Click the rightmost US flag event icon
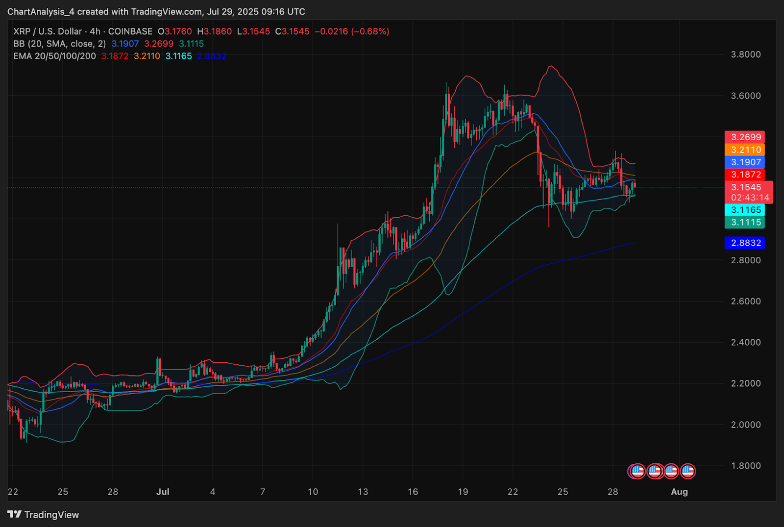The image size is (784, 527). click(x=687, y=471)
